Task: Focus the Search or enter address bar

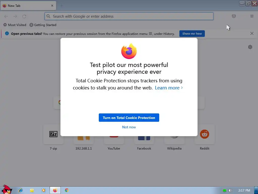Action: tap(129, 16)
